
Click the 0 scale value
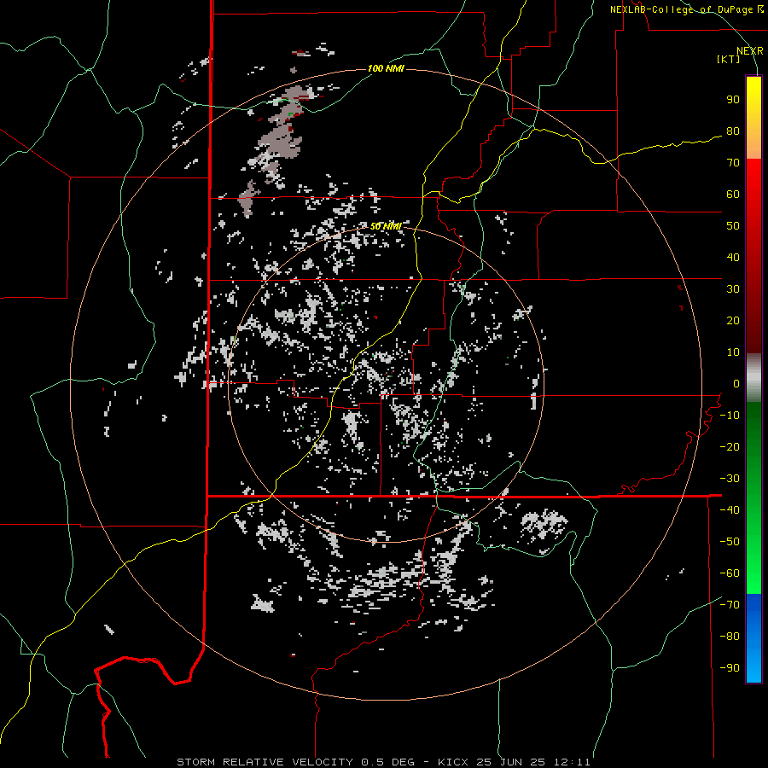(x=736, y=384)
